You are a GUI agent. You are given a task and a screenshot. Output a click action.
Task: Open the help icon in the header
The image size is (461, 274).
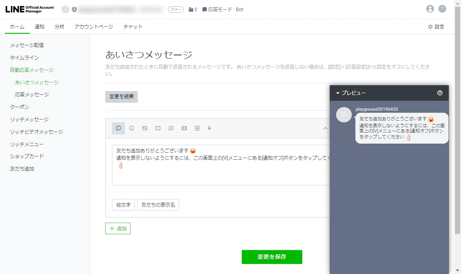tap(442, 9)
